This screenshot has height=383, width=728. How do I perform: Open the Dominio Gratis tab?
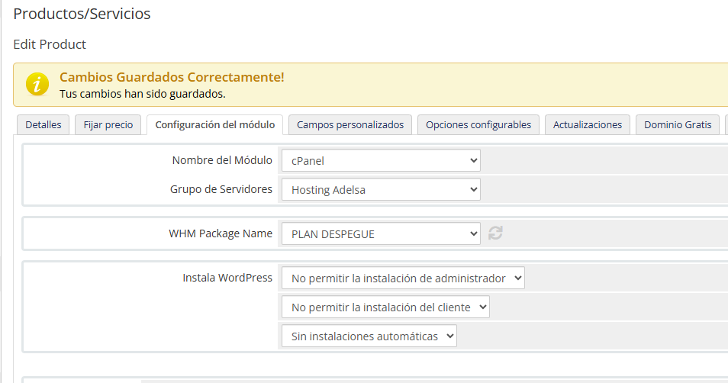pyautogui.click(x=677, y=125)
